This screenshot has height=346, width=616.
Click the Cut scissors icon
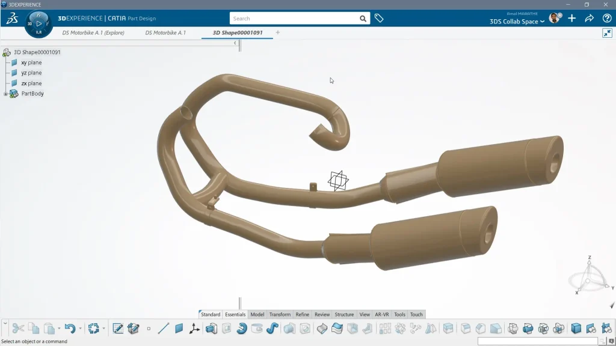(x=18, y=329)
